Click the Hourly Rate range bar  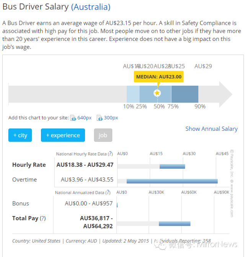click(x=172, y=166)
